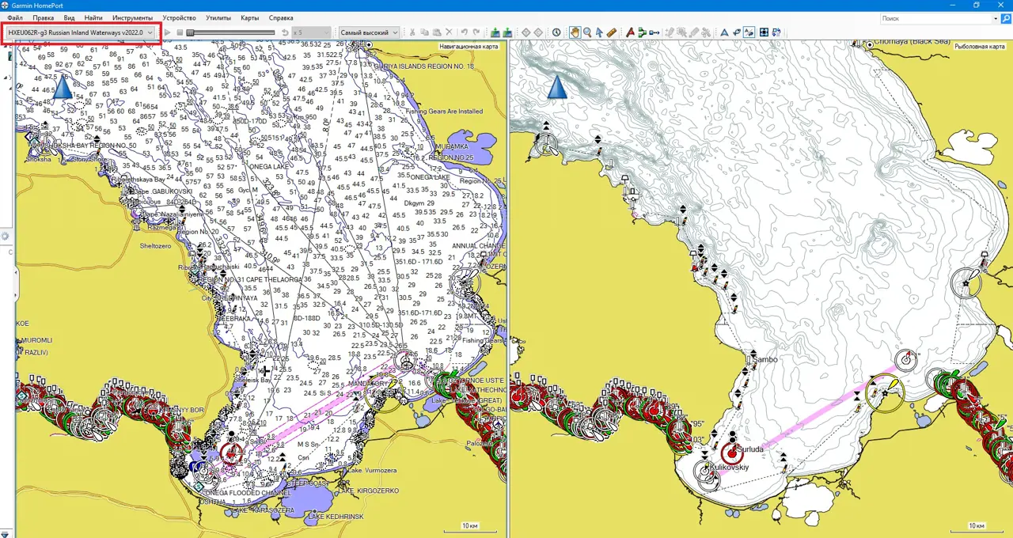Screen dimensions: 1013x538
Task: Click the blue triangle vessel icon toolbar button
Action: pyautogui.click(x=723, y=32)
